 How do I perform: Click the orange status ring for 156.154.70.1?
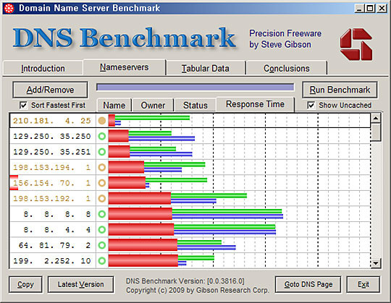[x=102, y=183]
